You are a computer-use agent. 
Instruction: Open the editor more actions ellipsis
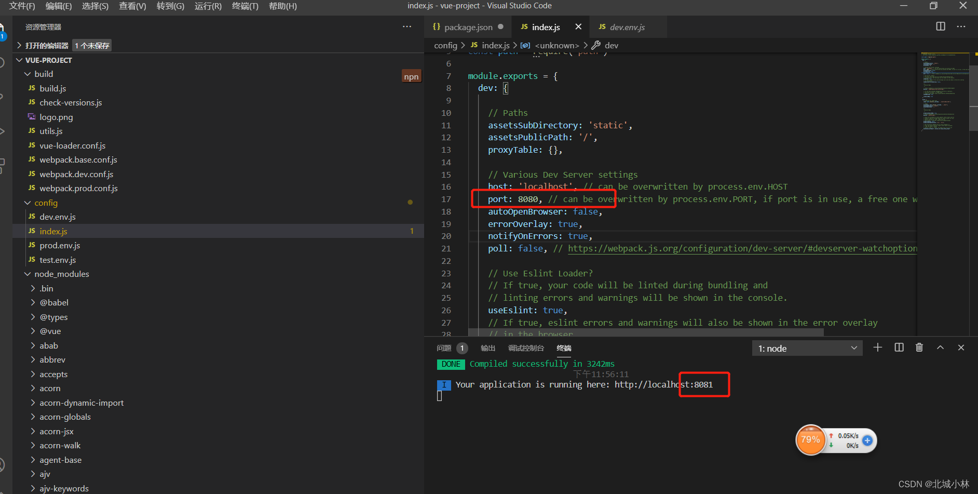[x=961, y=26]
